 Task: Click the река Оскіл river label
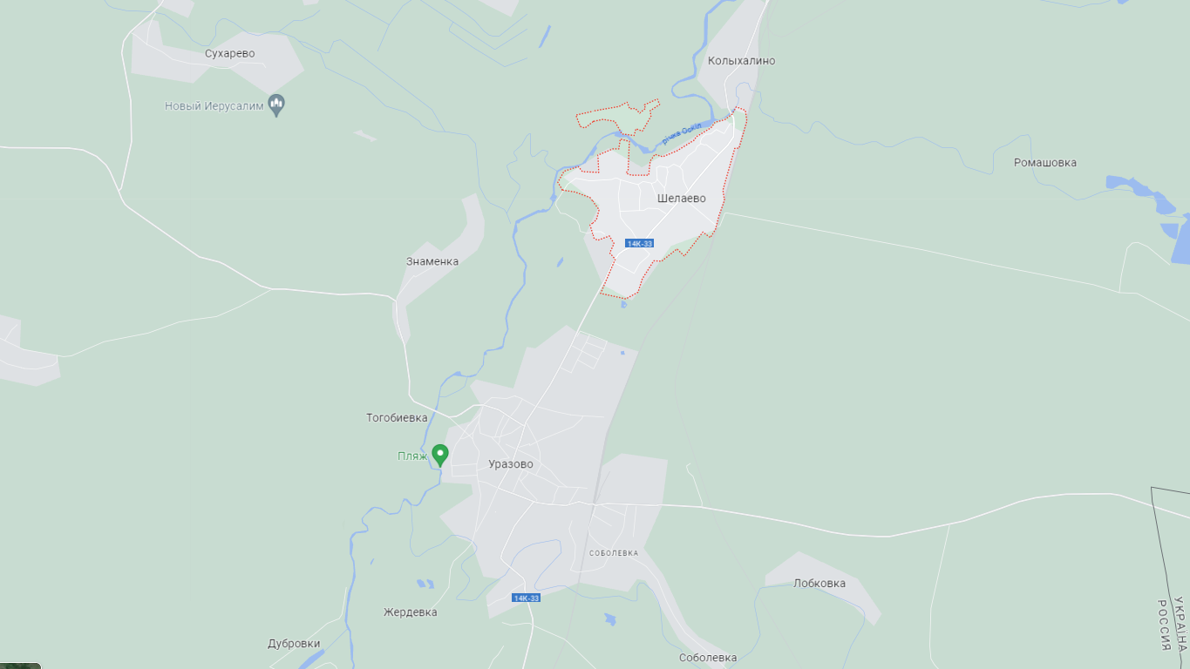681,134
